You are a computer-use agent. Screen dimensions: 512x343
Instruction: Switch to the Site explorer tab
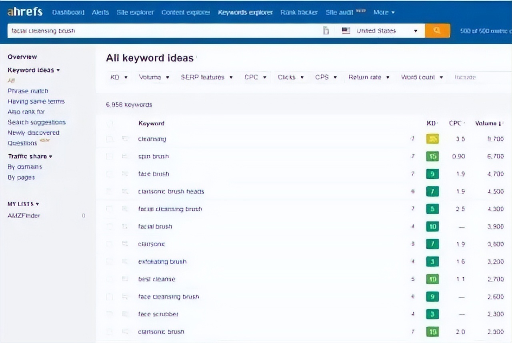[x=135, y=12]
